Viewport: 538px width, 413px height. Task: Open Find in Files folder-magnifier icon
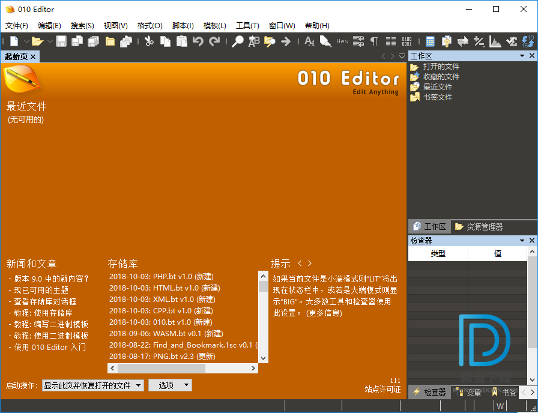270,41
